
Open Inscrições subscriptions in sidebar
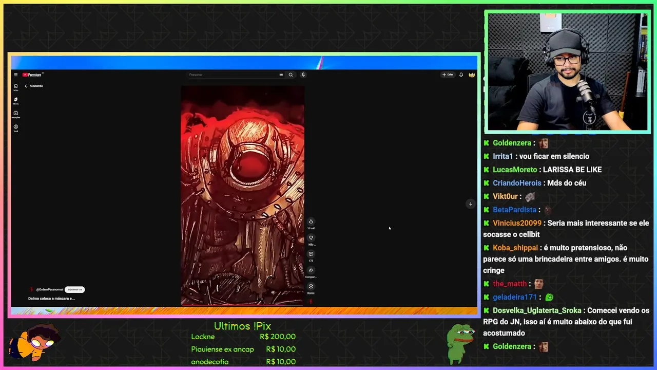[15, 115]
